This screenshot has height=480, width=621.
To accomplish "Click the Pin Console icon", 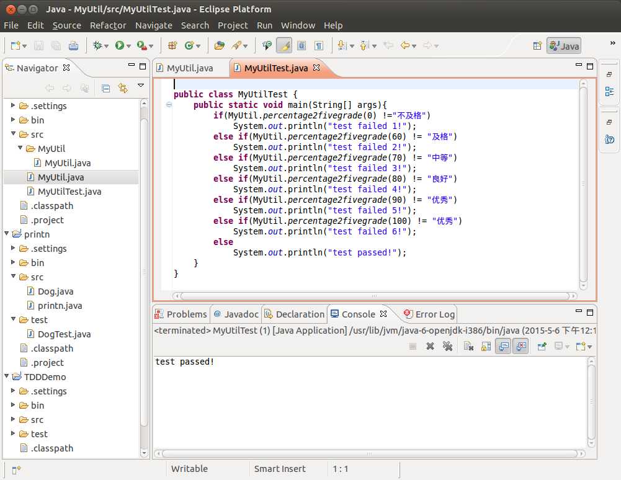I will click(542, 347).
